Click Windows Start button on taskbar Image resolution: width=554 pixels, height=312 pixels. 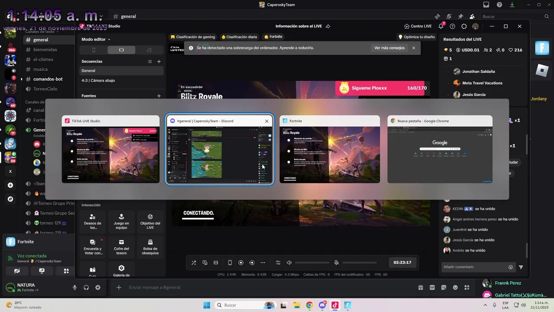coord(206,305)
